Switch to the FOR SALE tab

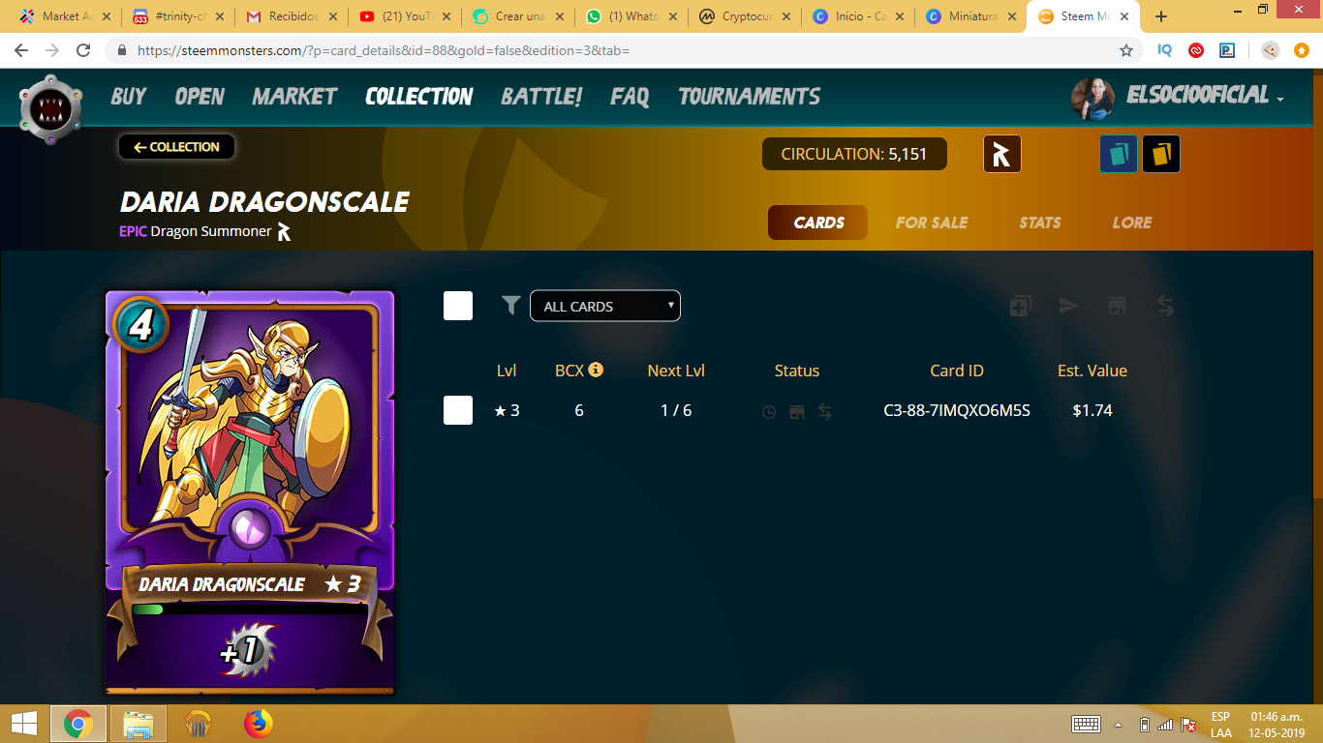point(932,223)
